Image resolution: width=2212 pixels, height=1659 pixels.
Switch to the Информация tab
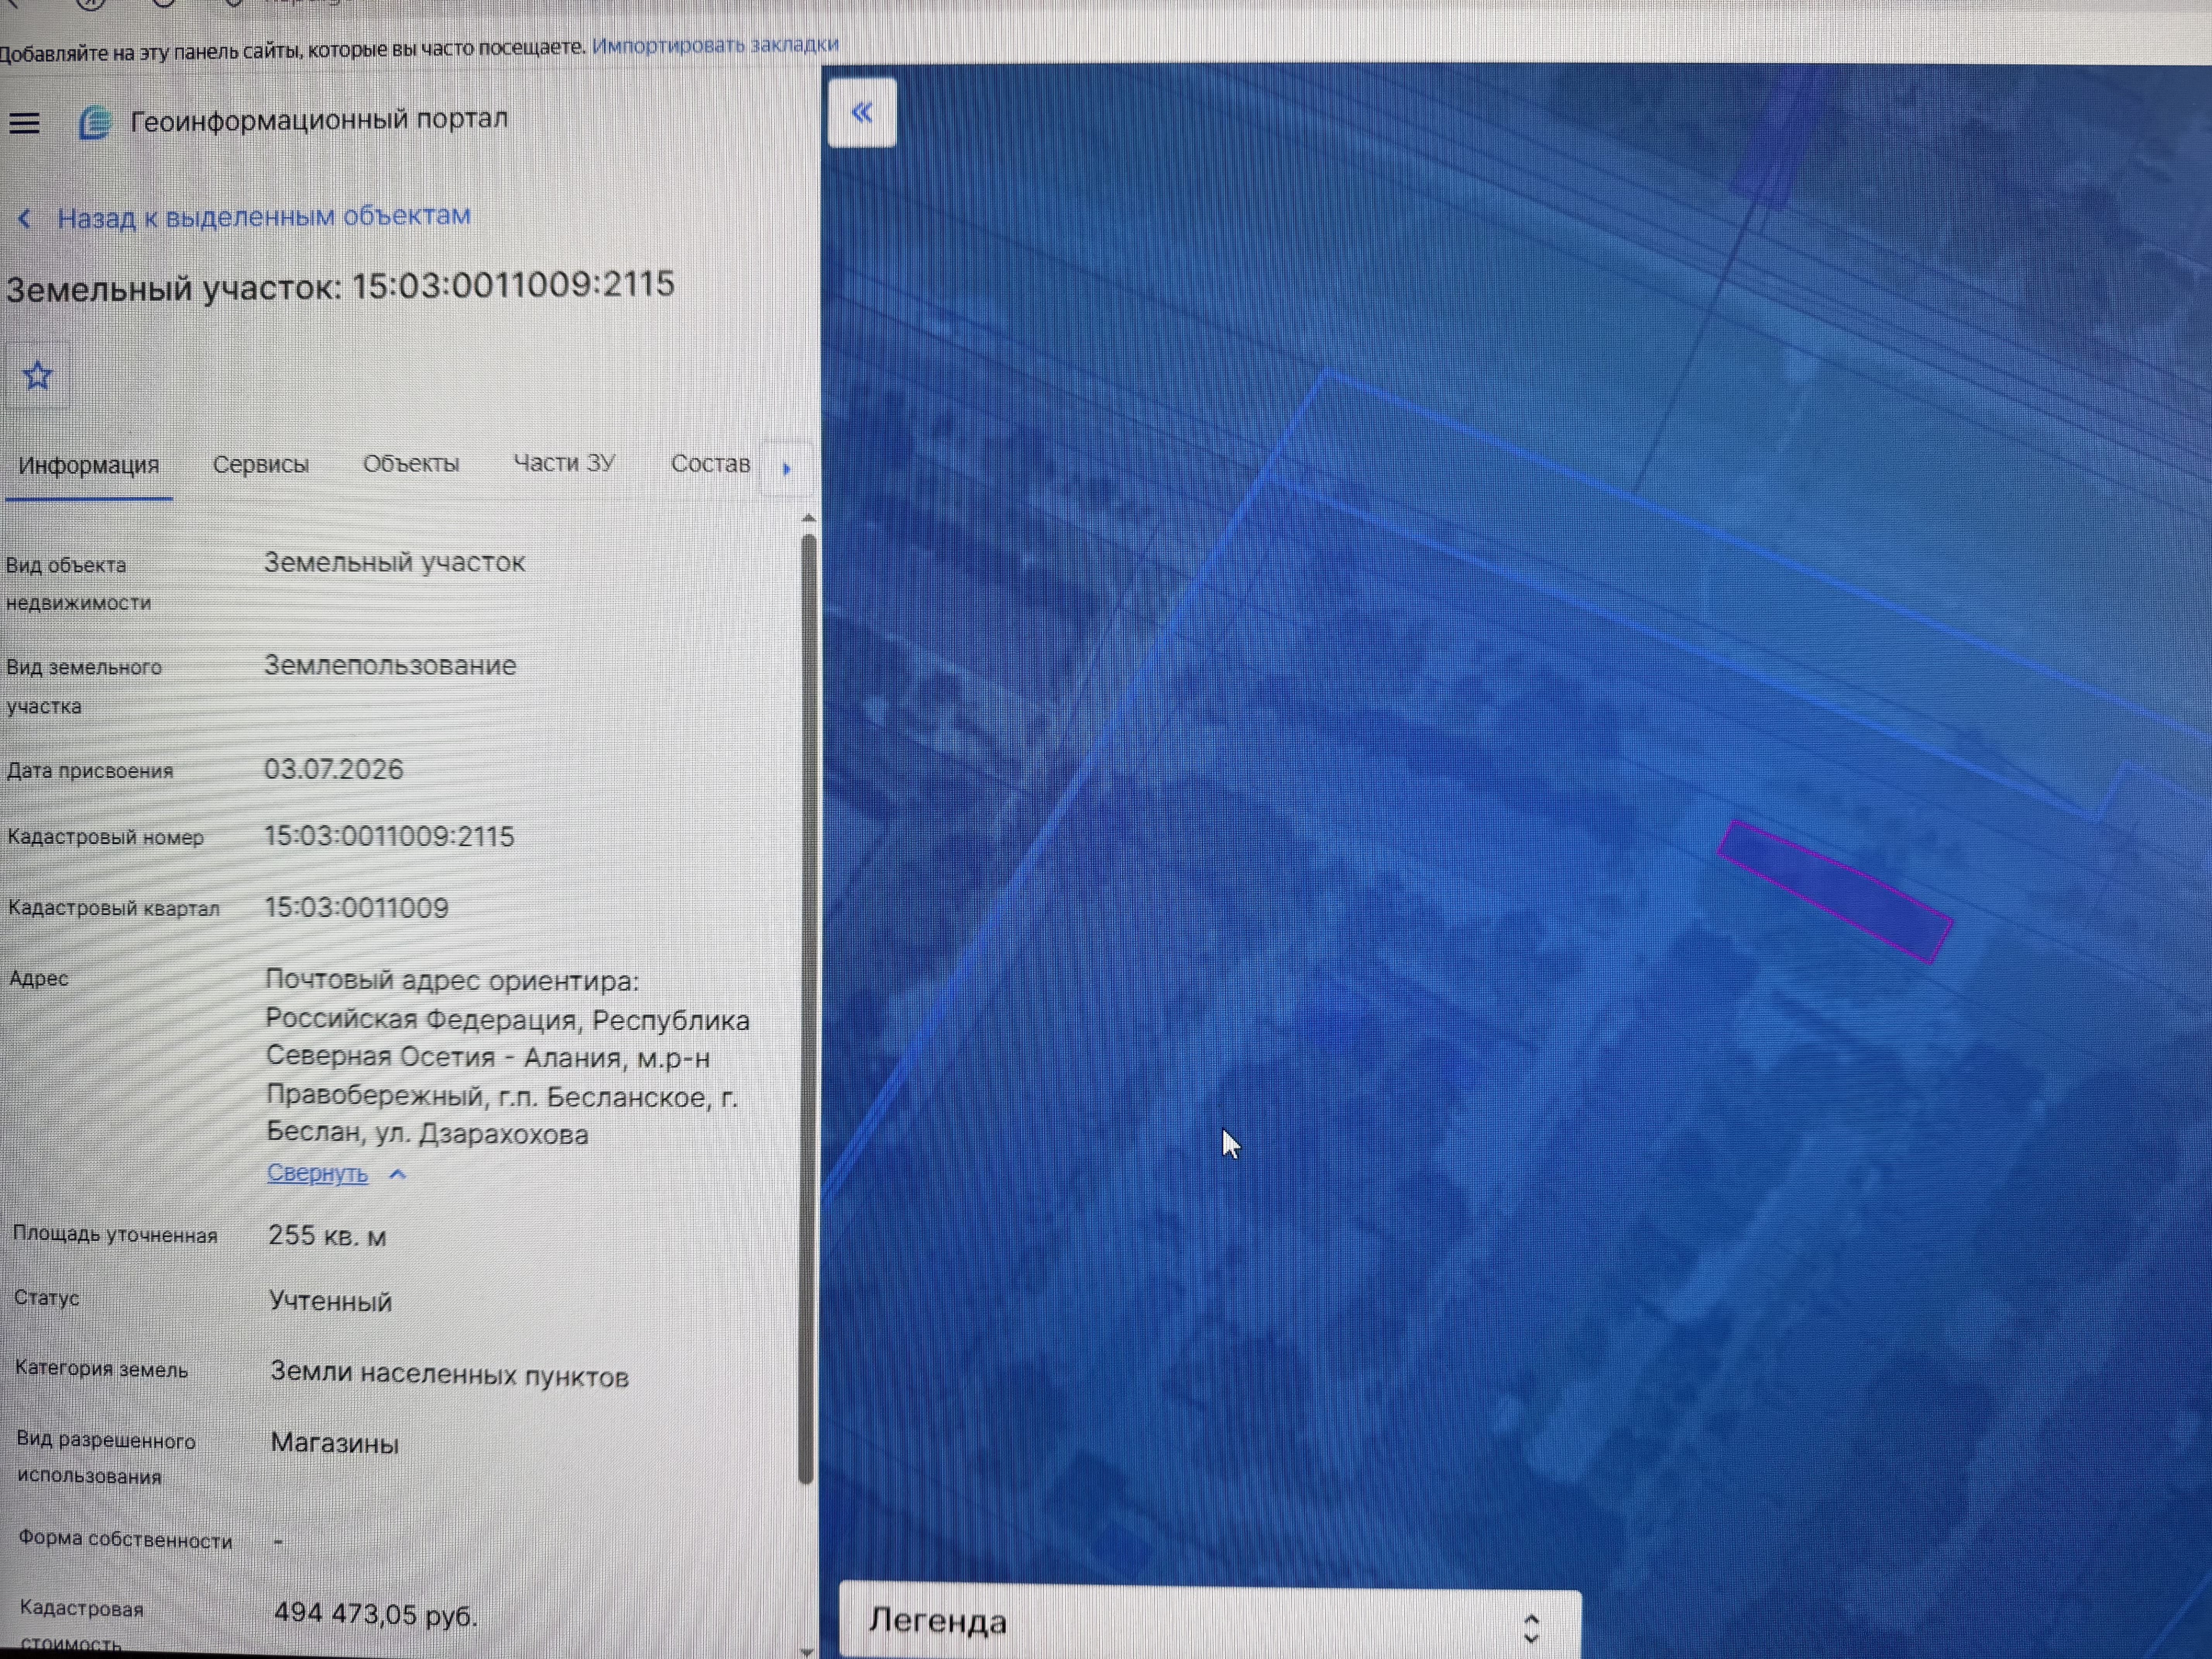(x=89, y=465)
